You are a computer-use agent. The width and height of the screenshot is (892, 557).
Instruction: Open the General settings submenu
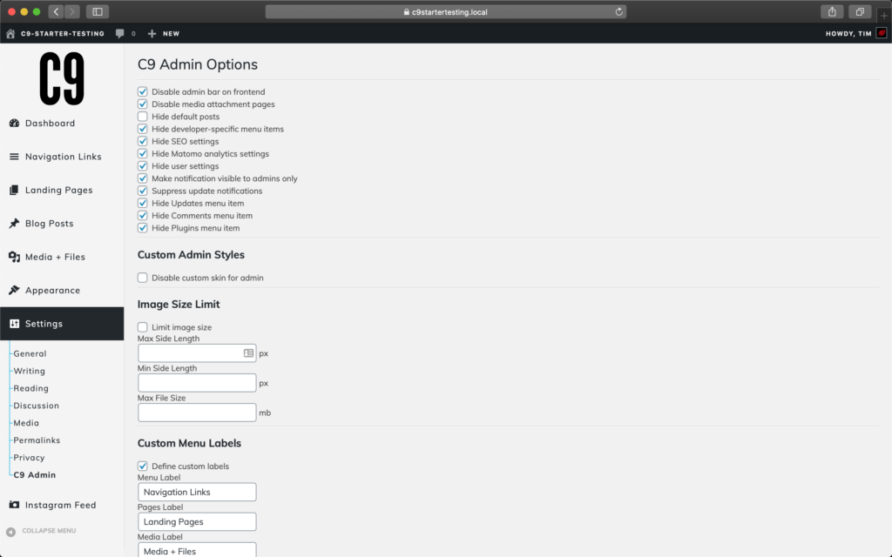[x=30, y=353]
